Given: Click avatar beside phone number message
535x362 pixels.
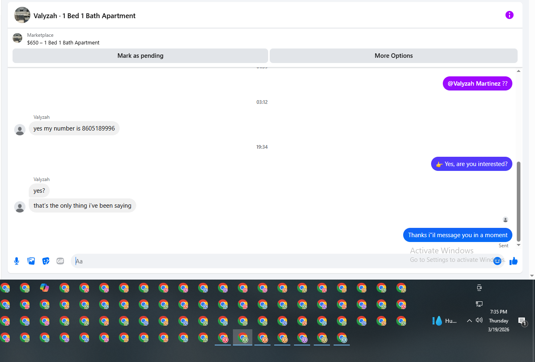Looking at the screenshot, I should point(20,130).
